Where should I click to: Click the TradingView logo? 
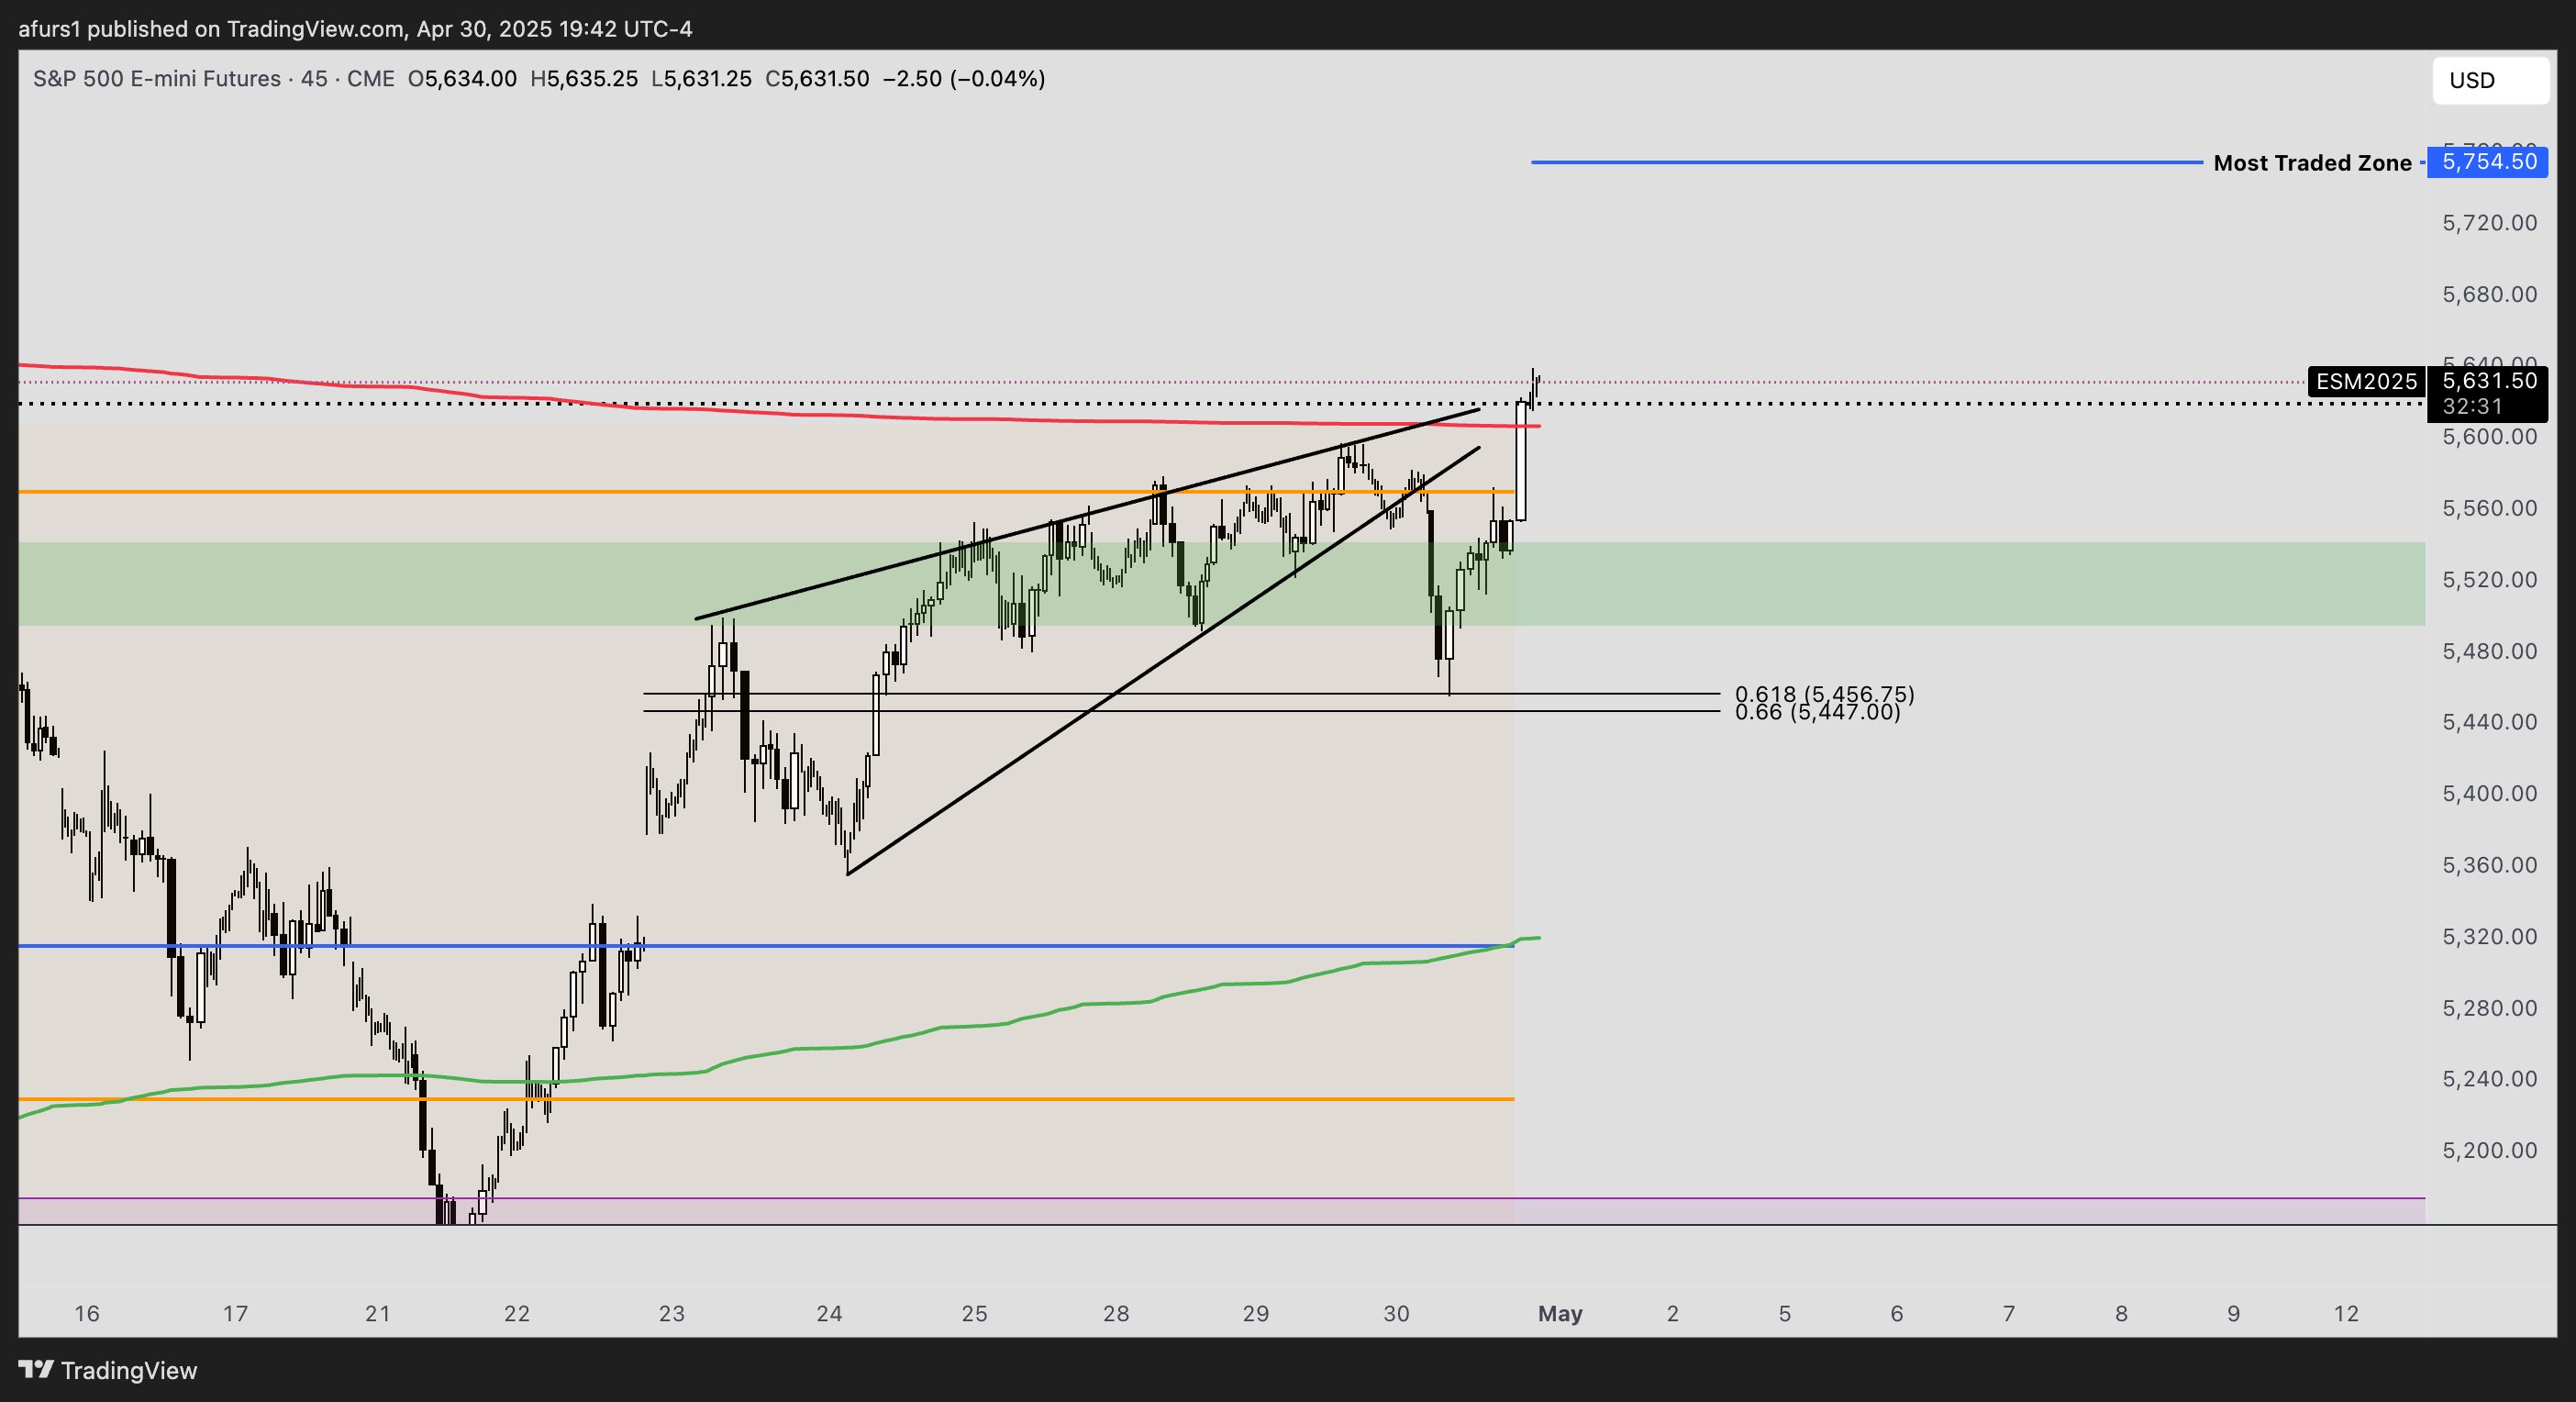click(108, 1370)
